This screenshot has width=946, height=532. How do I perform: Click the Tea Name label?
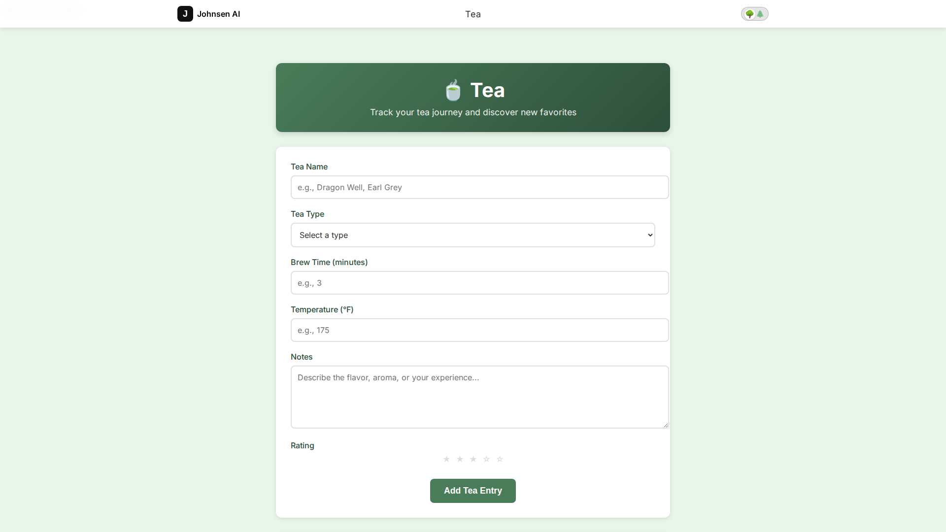[x=309, y=166]
